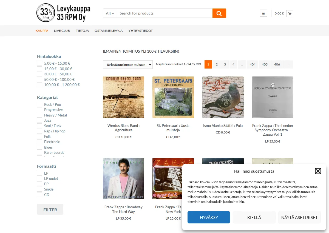Open the Järjestä uusimman mukaan sort dropdown
This screenshot has width=329, height=233.
(x=128, y=64)
